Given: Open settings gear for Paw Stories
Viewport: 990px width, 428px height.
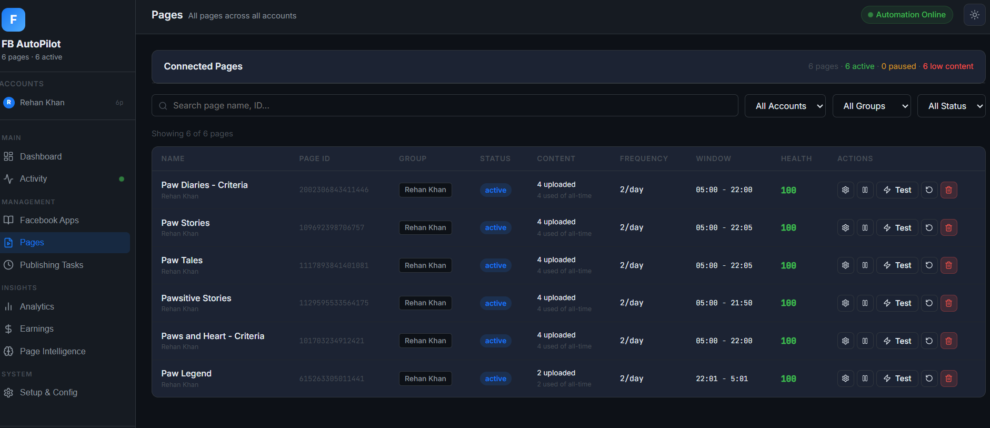Looking at the screenshot, I should 845,227.
